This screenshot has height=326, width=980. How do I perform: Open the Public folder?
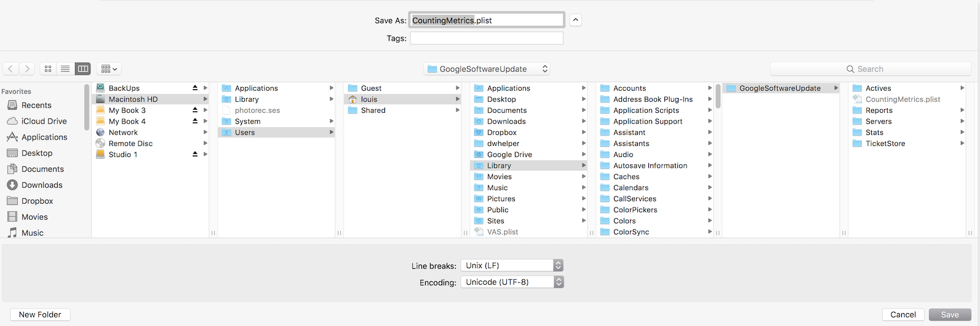click(x=529, y=209)
